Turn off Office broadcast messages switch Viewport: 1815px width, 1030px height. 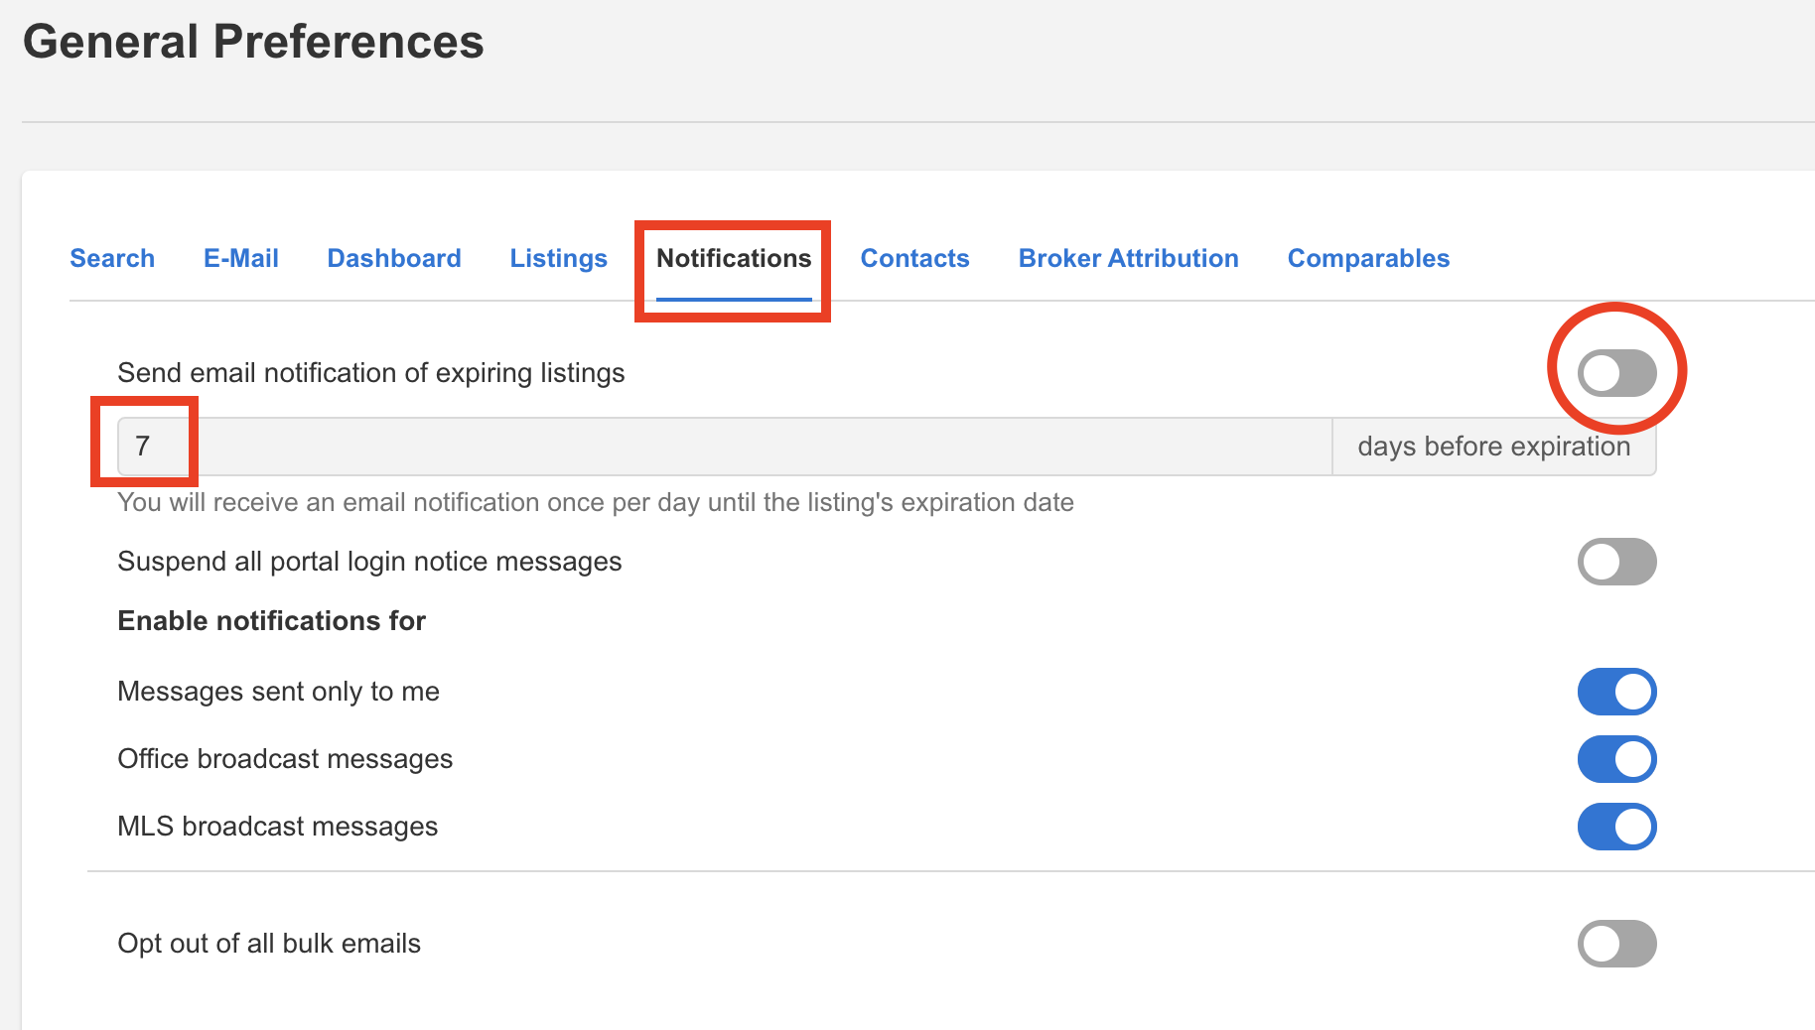(1616, 759)
